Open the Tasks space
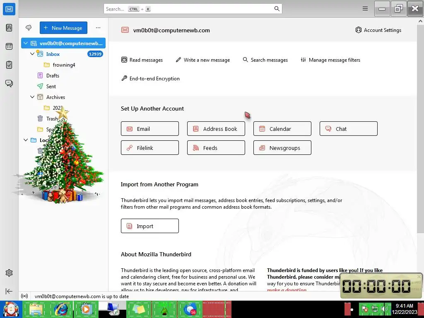The image size is (424, 318). click(x=9, y=65)
